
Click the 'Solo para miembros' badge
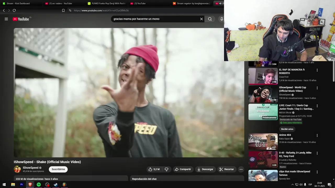[291, 123]
